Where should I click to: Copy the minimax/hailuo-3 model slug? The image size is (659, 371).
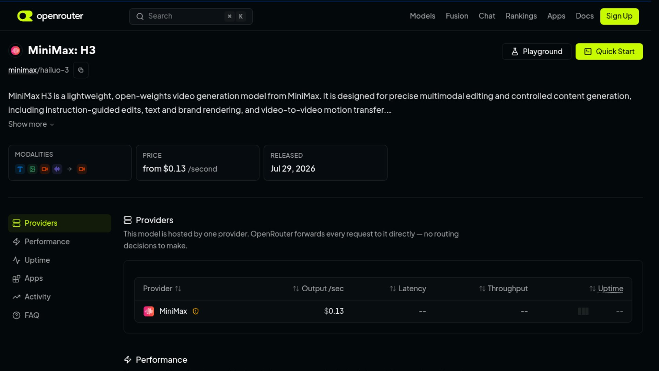(81, 70)
